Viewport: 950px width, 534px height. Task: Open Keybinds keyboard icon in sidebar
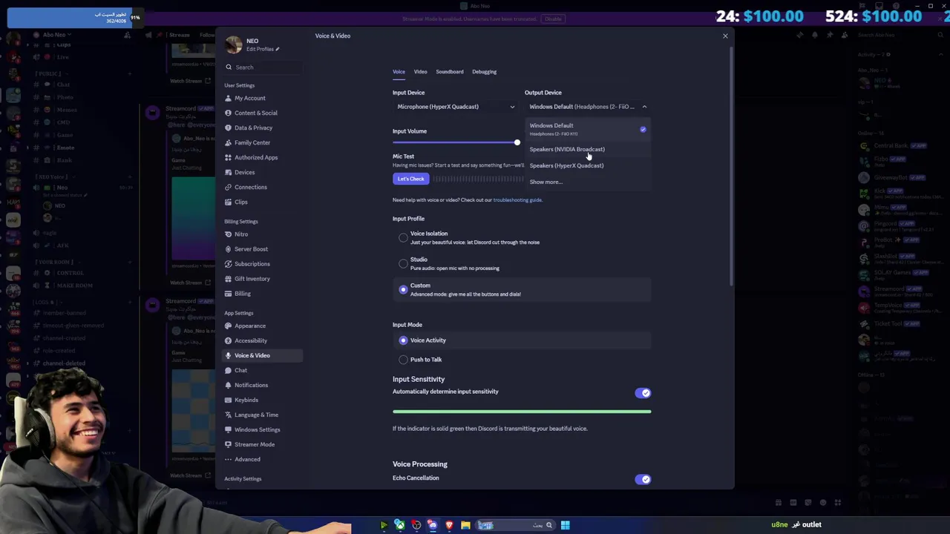[x=229, y=400]
